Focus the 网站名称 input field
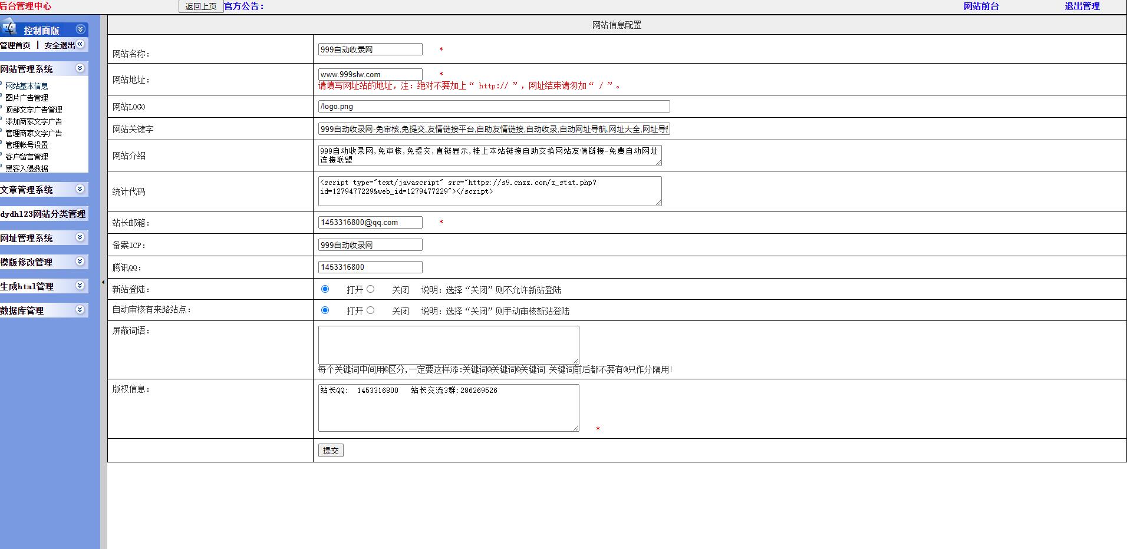This screenshot has width=1127, height=549. (370, 49)
